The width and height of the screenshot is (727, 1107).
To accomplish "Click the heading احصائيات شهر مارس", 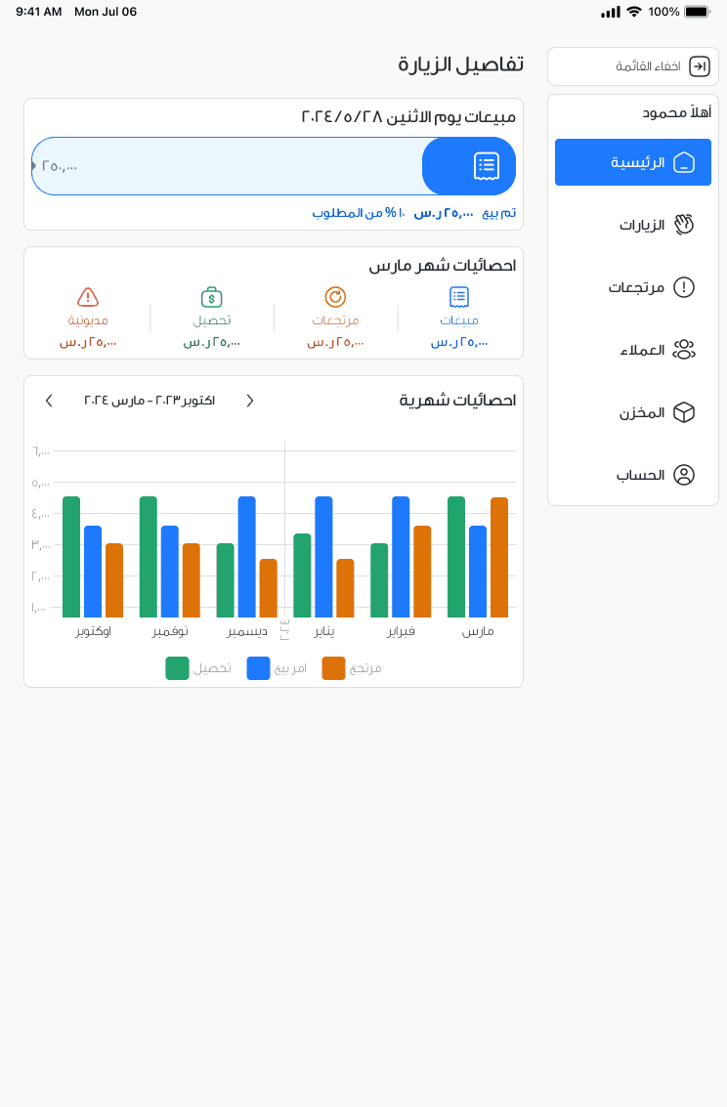I will tap(443, 266).
